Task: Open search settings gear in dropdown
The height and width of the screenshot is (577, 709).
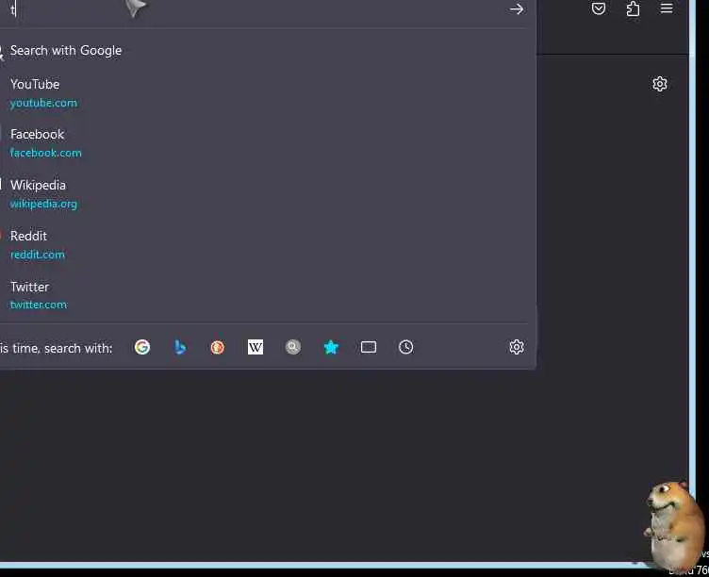Action: coord(517,347)
